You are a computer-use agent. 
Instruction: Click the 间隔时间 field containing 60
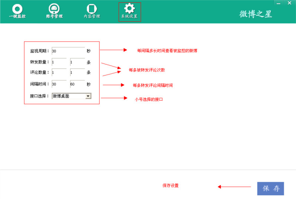tap(78, 84)
